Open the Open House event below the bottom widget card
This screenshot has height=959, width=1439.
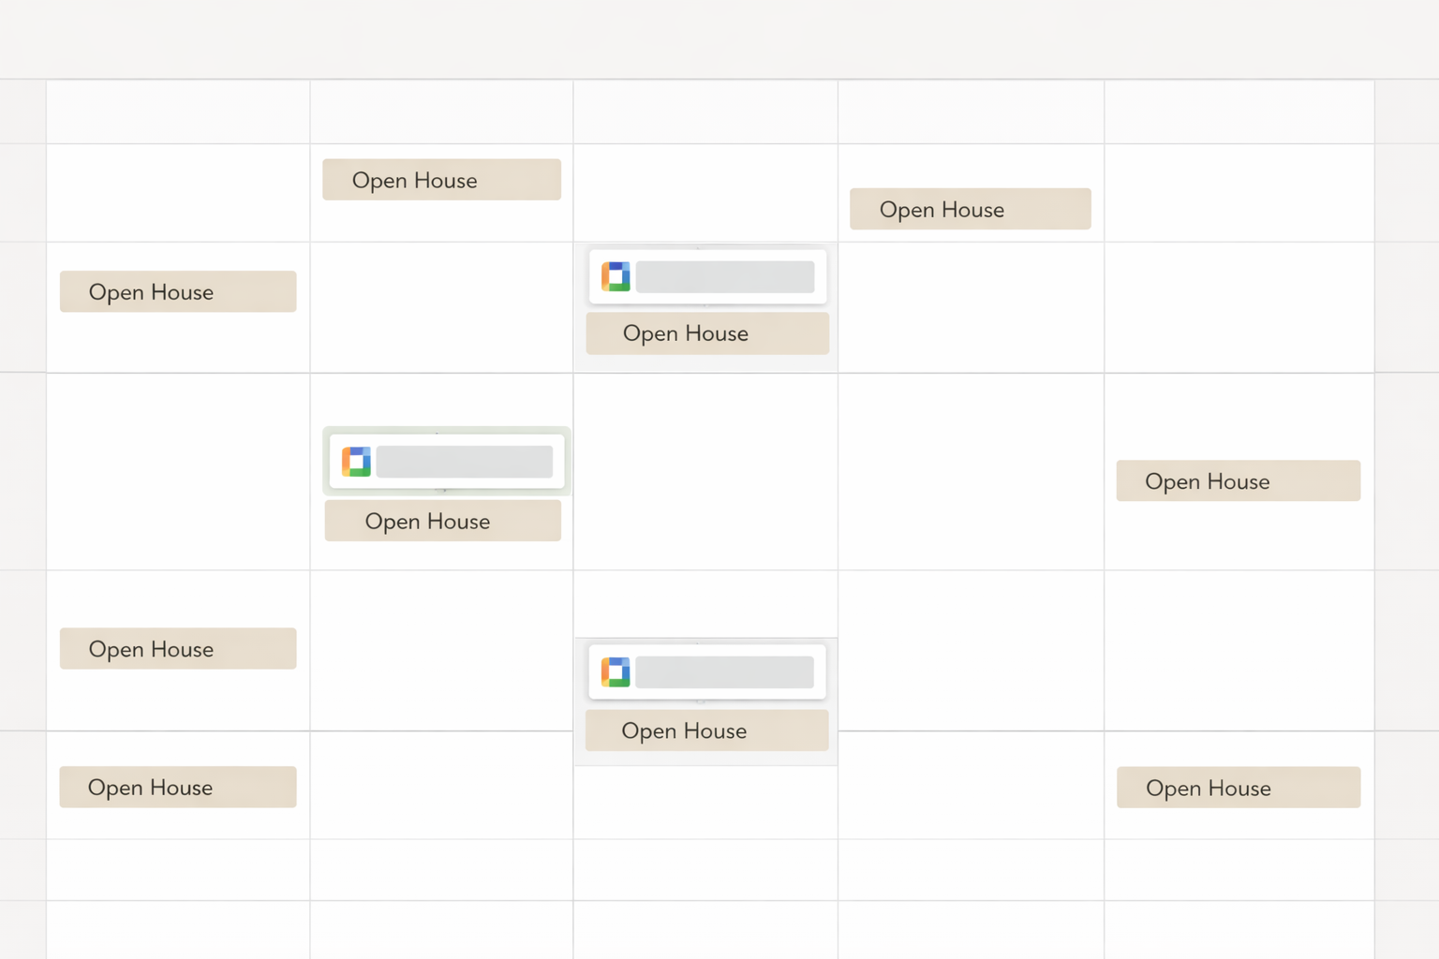(x=706, y=730)
